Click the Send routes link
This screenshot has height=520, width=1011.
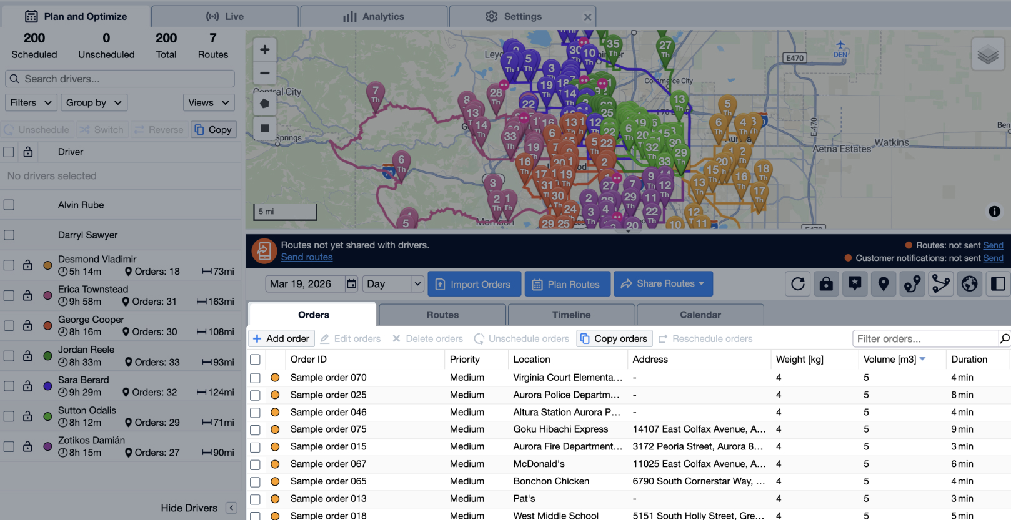pos(307,257)
